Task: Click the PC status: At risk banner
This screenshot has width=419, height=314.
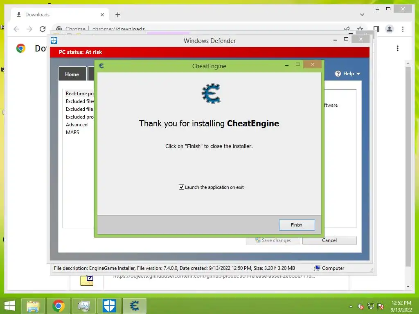Action: [210, 52]
